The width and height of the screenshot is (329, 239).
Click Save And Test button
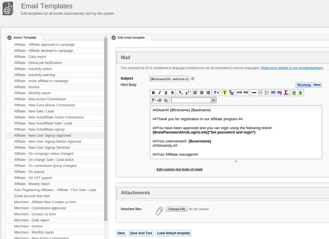[x=141, y=233]
